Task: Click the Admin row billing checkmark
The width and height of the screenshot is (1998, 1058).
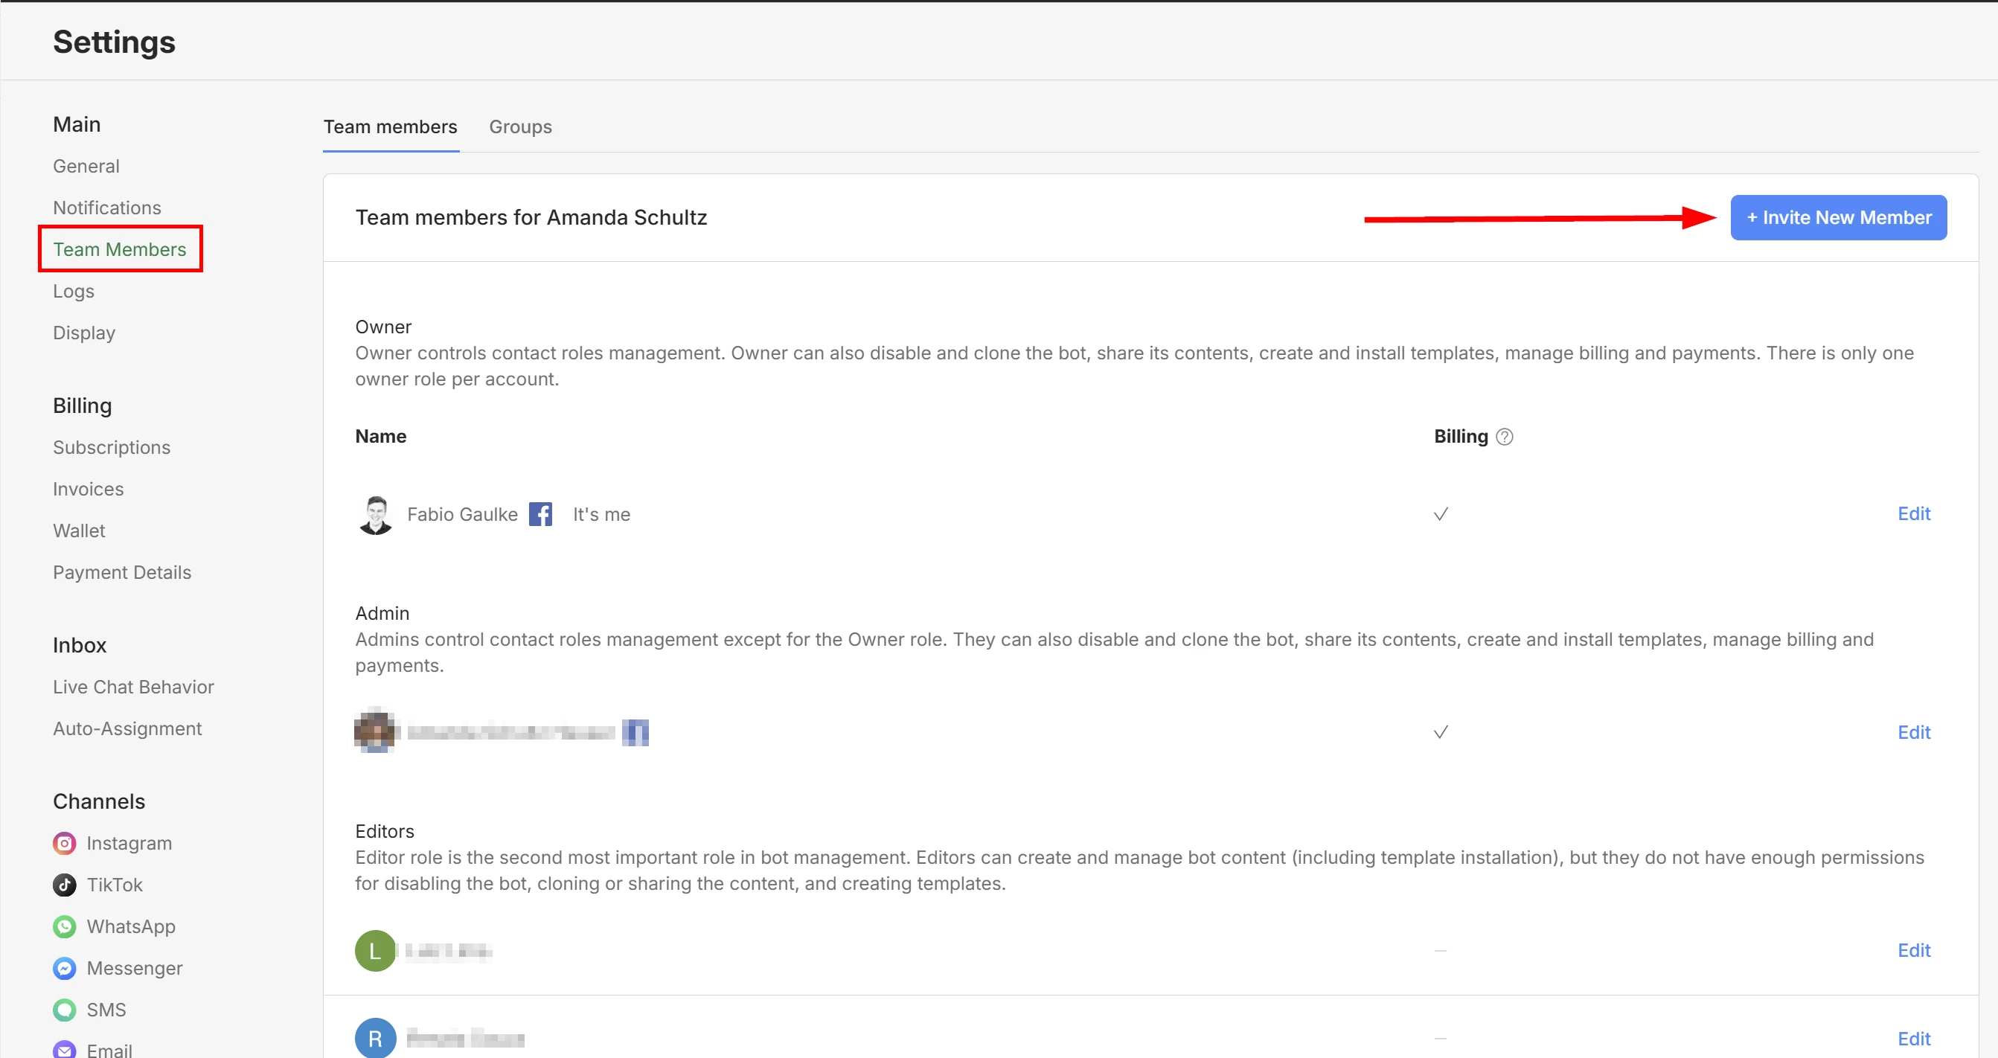Action: point(1441,732)
